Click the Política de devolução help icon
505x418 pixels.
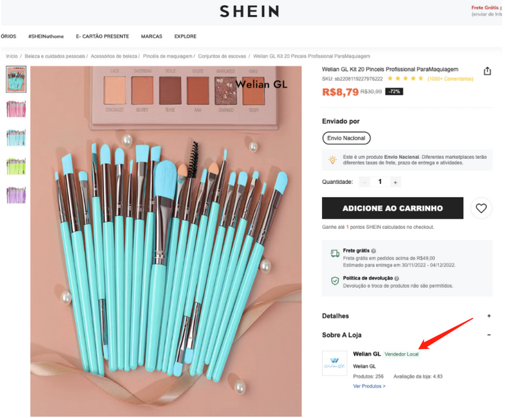[x=397, y=278]
